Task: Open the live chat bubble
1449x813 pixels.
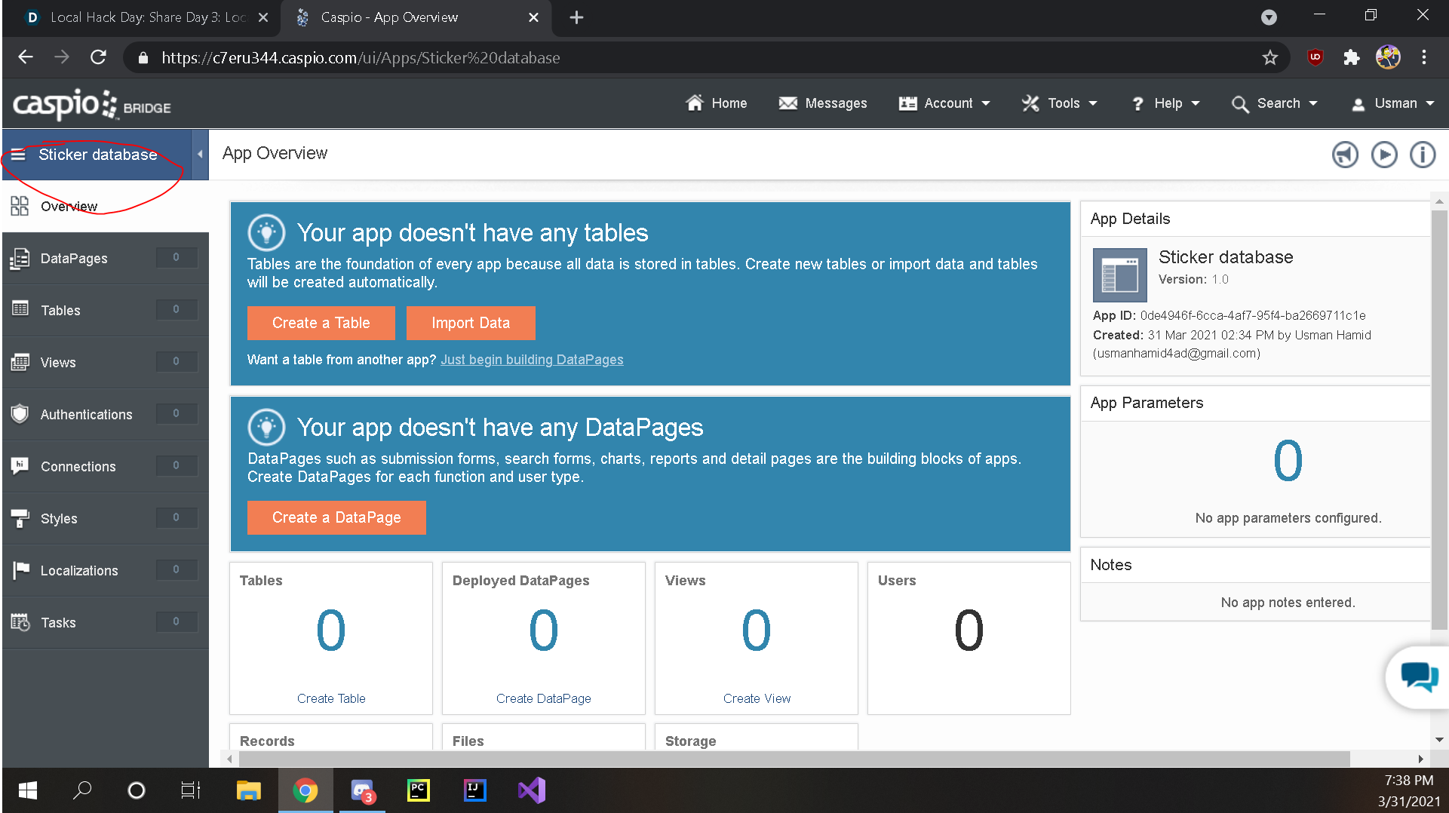Action: coord(1419,676)
